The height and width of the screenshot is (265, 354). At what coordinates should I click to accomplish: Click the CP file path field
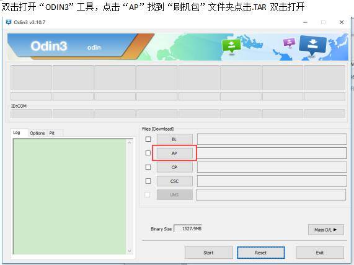[x=272, y=167]
